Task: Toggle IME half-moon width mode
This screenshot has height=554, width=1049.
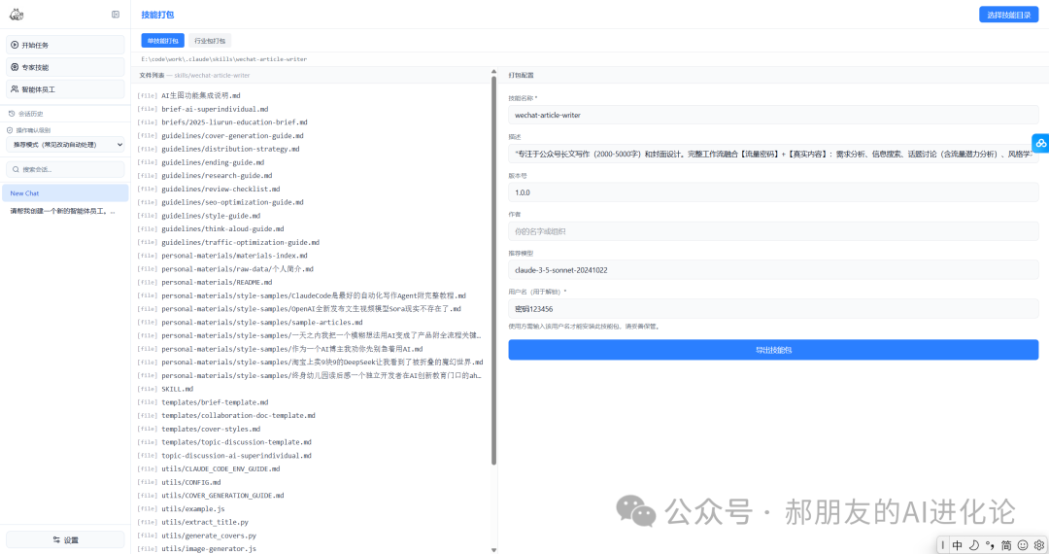Action: click(974, 545)
